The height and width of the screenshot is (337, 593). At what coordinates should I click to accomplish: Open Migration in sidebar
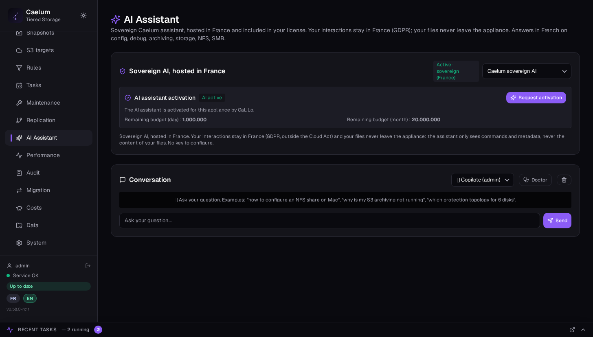48,190
